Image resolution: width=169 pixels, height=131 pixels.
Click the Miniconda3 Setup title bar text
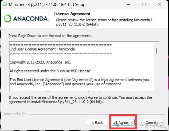click(x=47, y=5)
